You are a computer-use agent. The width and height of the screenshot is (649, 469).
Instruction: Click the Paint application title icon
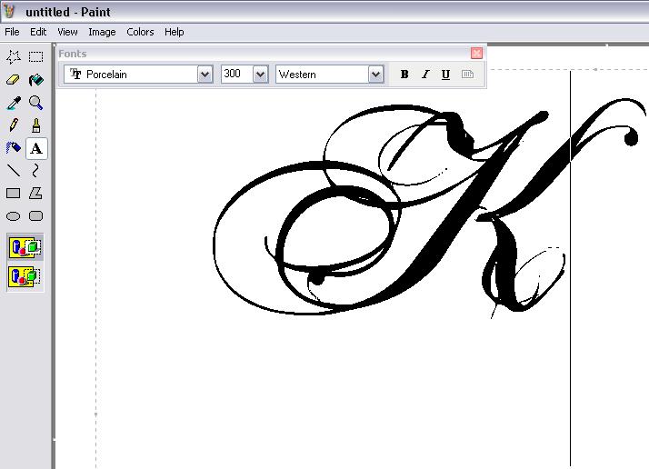9,11
